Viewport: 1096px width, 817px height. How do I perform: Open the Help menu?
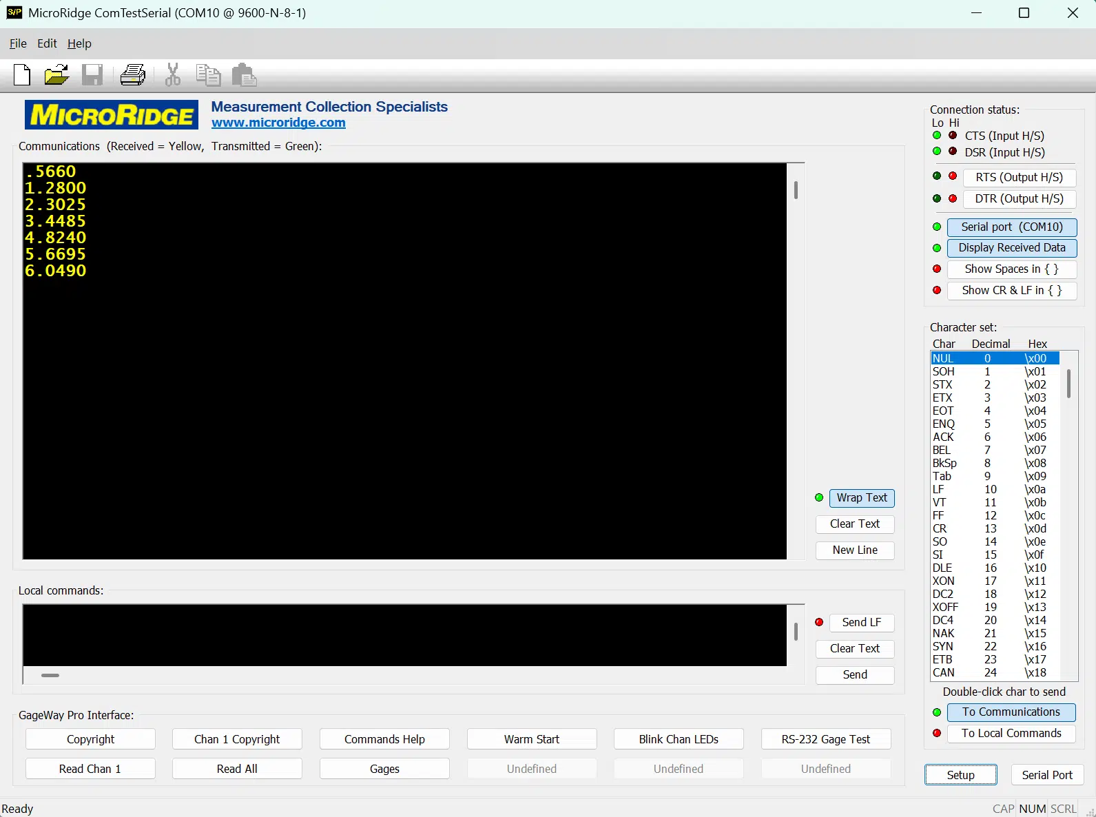79,43
